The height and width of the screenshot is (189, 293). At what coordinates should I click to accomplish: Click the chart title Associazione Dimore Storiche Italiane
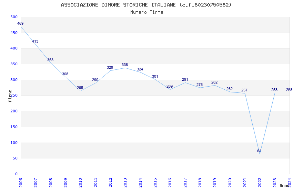(x=146, y=5)
